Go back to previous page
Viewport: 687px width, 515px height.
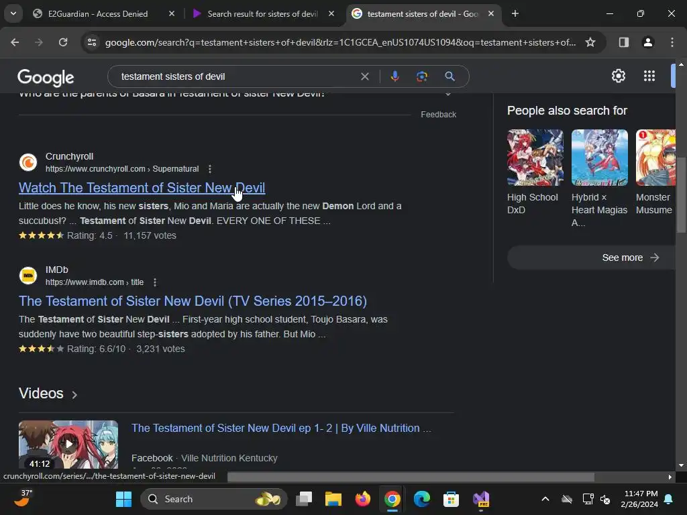click(15, 42)
